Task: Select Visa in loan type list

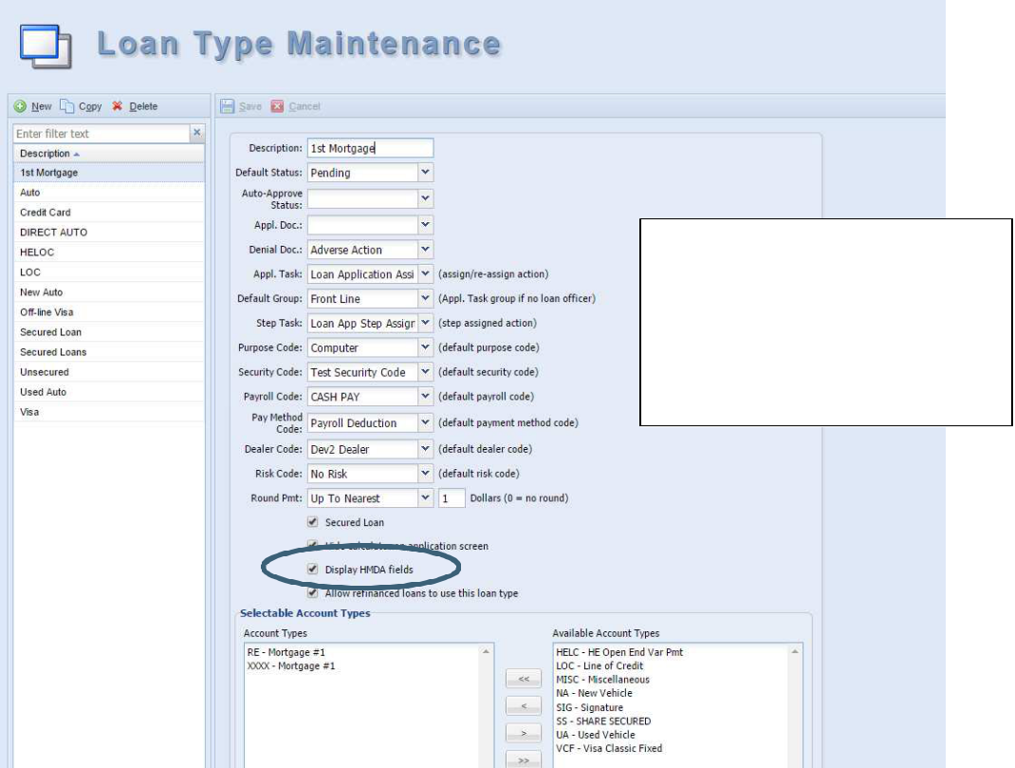Action: 109,412
